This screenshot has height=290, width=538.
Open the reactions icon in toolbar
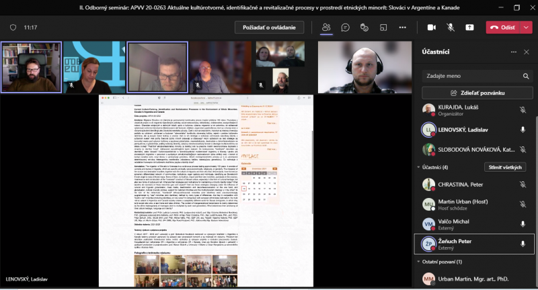(x=364, y=28)
